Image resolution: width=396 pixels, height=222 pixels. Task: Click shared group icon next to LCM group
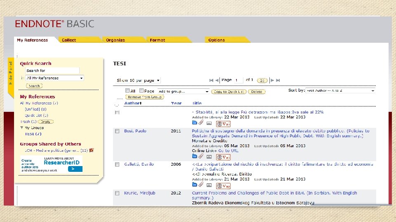(x=92, y=150)
